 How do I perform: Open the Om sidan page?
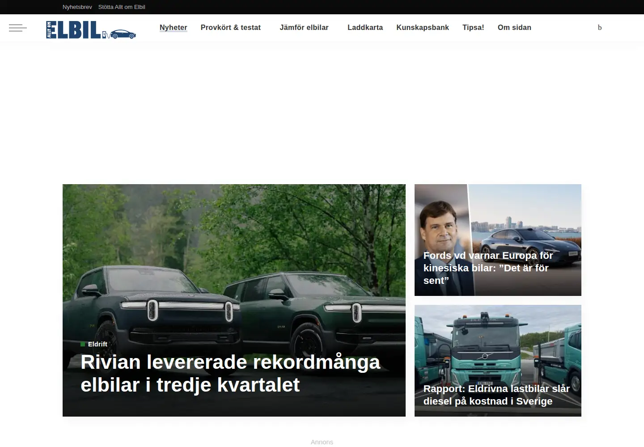514,28
